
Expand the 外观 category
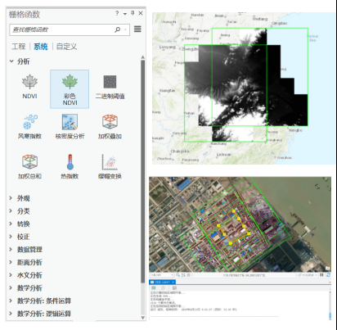pyautogui.click(x=11, y=198)
